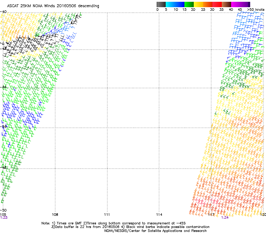Click the '>50 knots' legend label
Viewport: 266px width, 233px height.
pyautogui.click(x=256, y=10)
